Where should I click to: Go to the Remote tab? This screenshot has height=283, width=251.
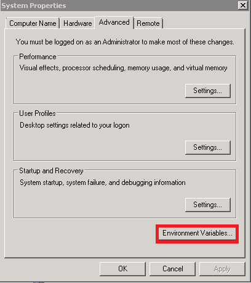coord(148,23)
